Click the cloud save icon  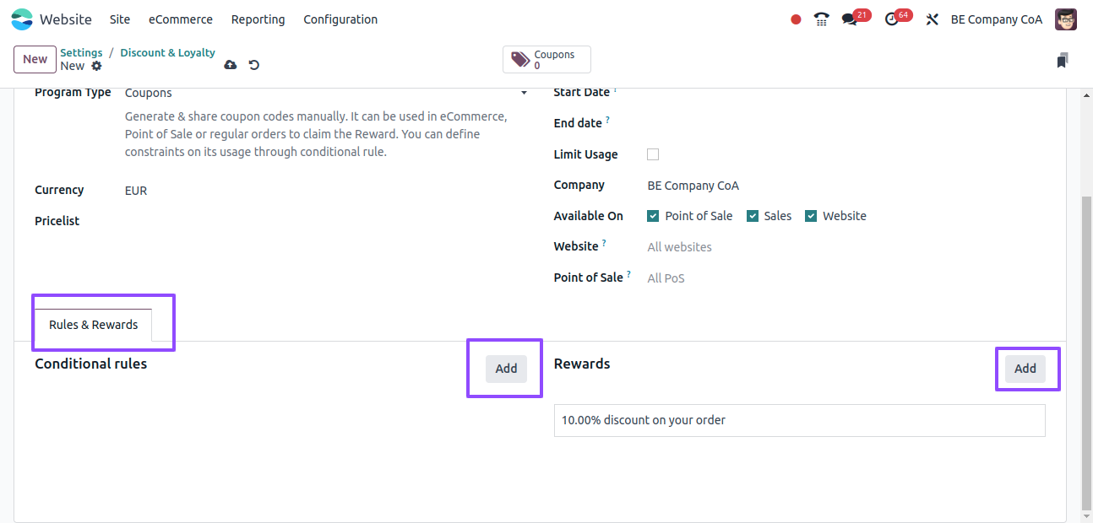click(231, 65)
